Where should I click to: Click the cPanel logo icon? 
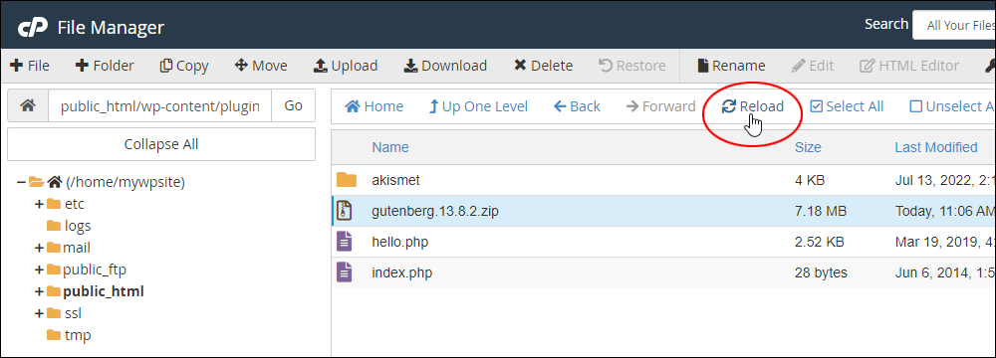(32, 28)
